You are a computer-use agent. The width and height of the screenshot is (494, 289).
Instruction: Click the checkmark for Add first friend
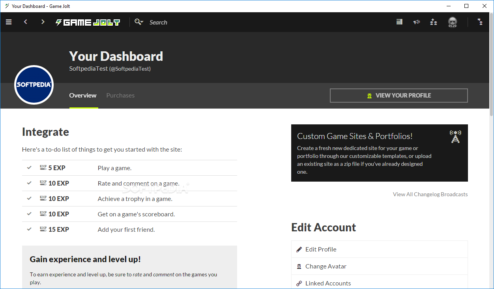pos(29,229)
